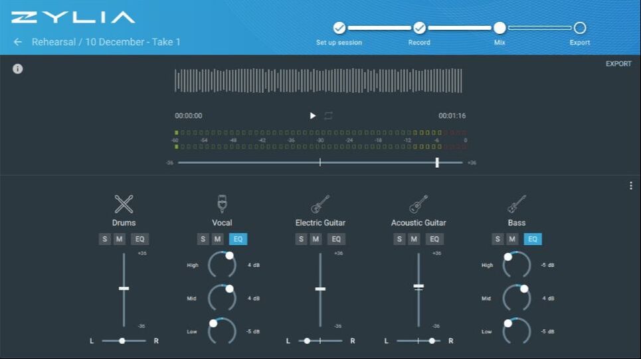Viewport: 641px width, 359px height.
Task: Click the Drums pan slider knob
Action: pyautogui.click(x=122, y=340)
